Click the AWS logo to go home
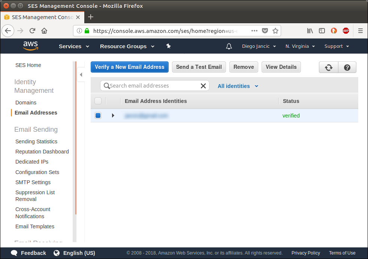Viewport: 368px width, 259px height. pyautogui.click(x=30, y=46)
